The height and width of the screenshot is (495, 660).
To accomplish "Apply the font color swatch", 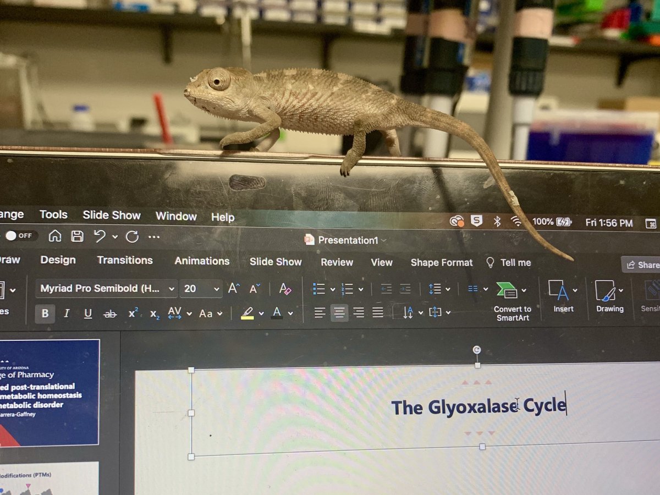I will click(277, 313).
